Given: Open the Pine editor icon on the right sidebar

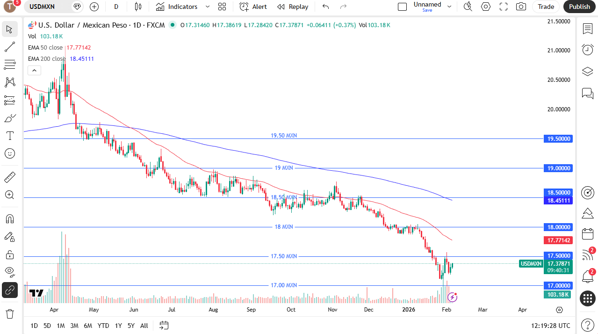Looking at the screenshot, I should (x=588, y=213).
